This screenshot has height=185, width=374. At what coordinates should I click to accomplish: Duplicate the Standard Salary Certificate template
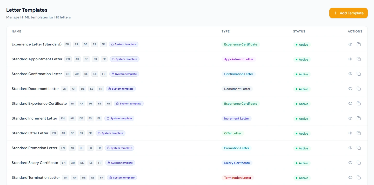click(359, 163)
